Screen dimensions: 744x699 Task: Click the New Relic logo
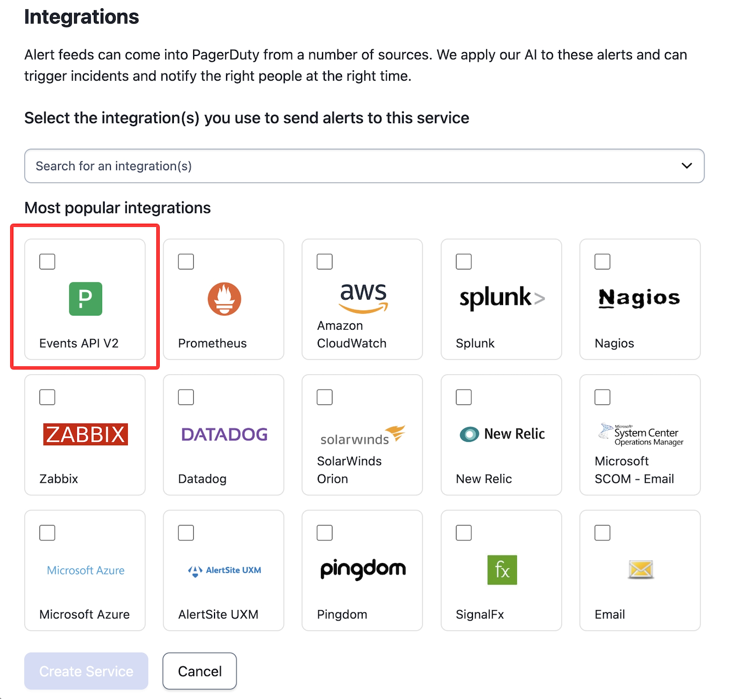pos(502,434)
